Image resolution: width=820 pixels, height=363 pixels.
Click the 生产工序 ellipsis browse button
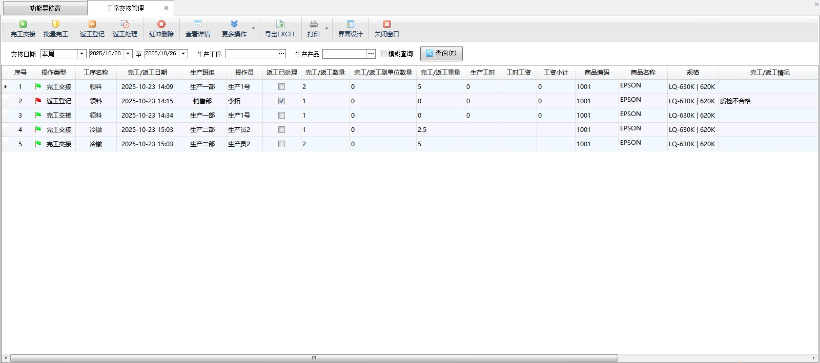tap(281, 54)
